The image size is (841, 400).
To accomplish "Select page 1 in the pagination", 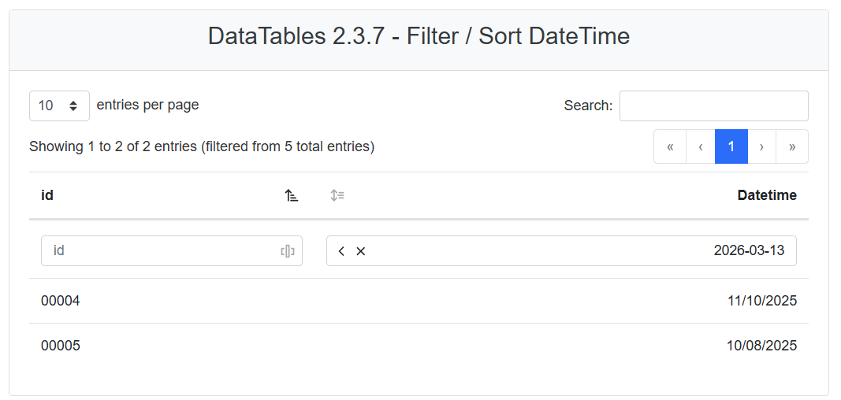I will 731,146.
